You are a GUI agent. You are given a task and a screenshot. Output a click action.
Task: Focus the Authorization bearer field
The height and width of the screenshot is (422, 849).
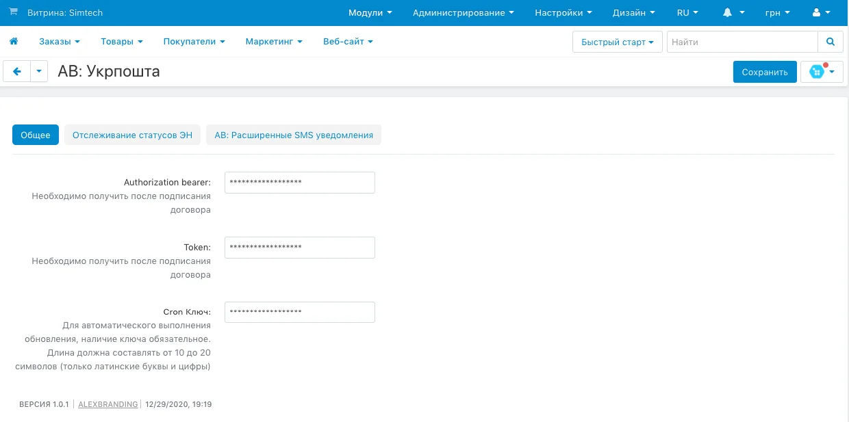(x=299, y=183)
